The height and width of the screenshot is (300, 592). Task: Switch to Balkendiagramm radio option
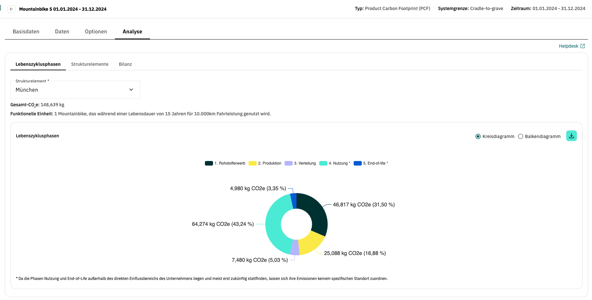coord(521,136)
